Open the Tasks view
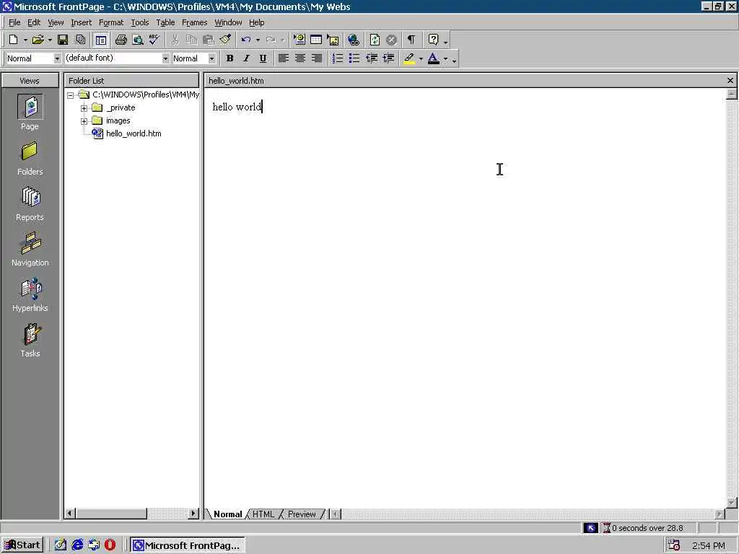The width and height of the screenshot is (739, 554). (30, 340)
